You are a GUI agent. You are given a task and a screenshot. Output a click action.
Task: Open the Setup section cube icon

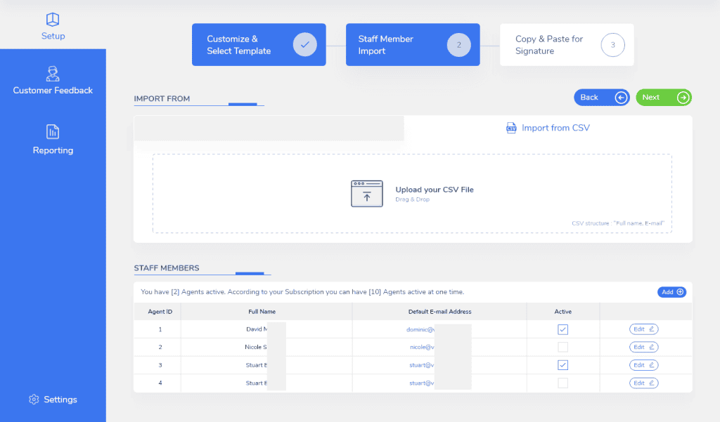pyautogui.click(x=53, y=19)
